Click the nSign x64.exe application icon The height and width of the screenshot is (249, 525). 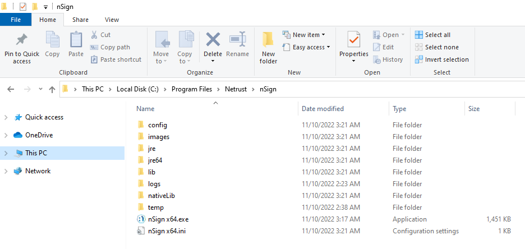[141, 219]
